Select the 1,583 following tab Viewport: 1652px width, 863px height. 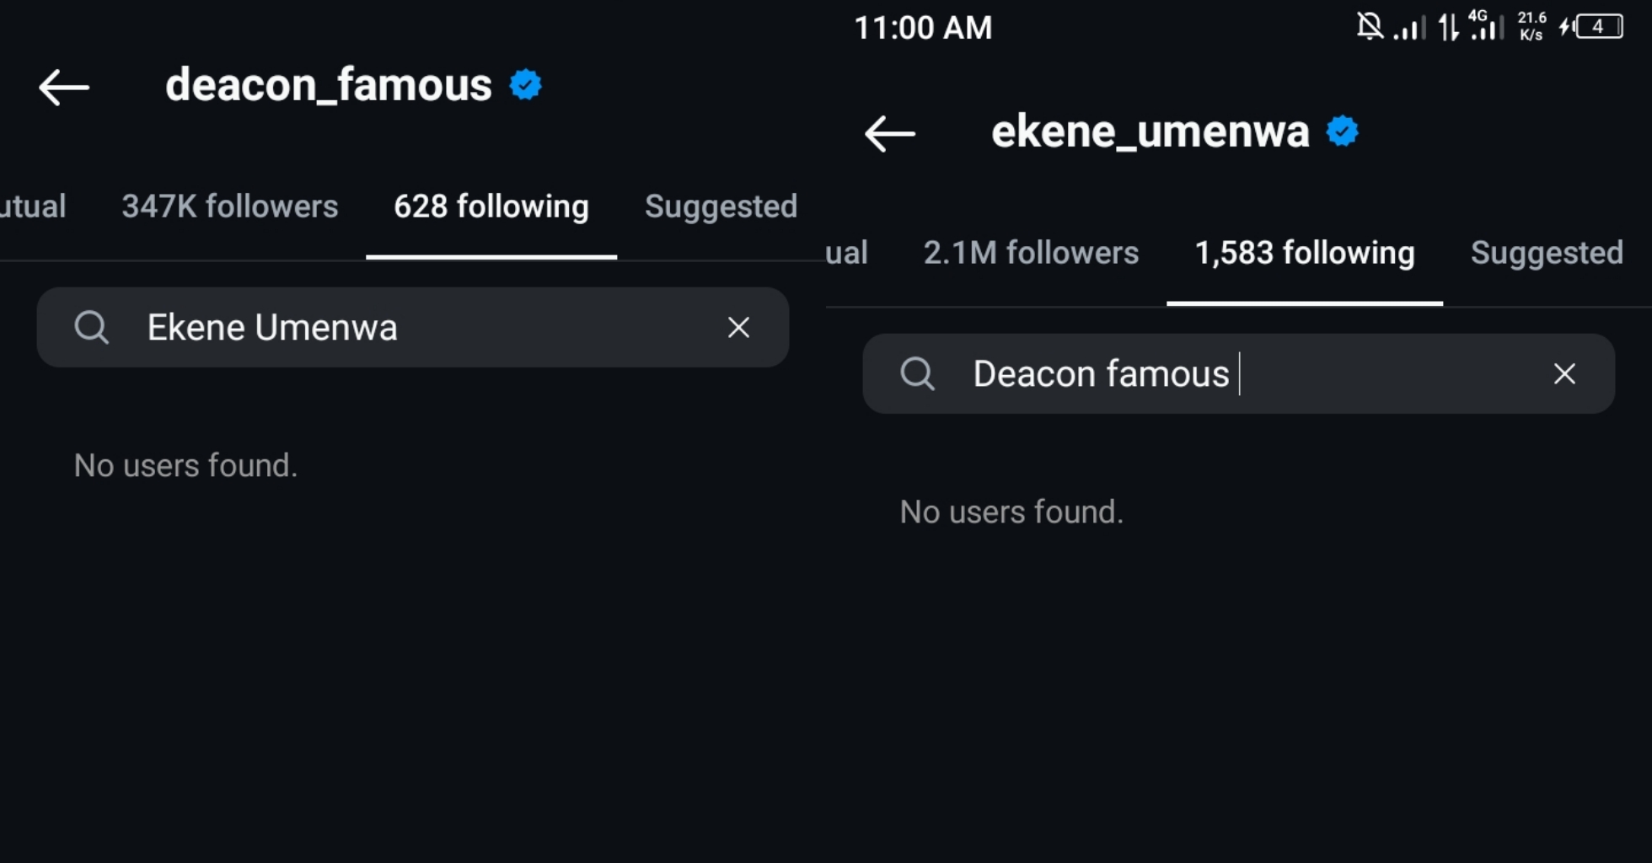[x=1305, y=253]
